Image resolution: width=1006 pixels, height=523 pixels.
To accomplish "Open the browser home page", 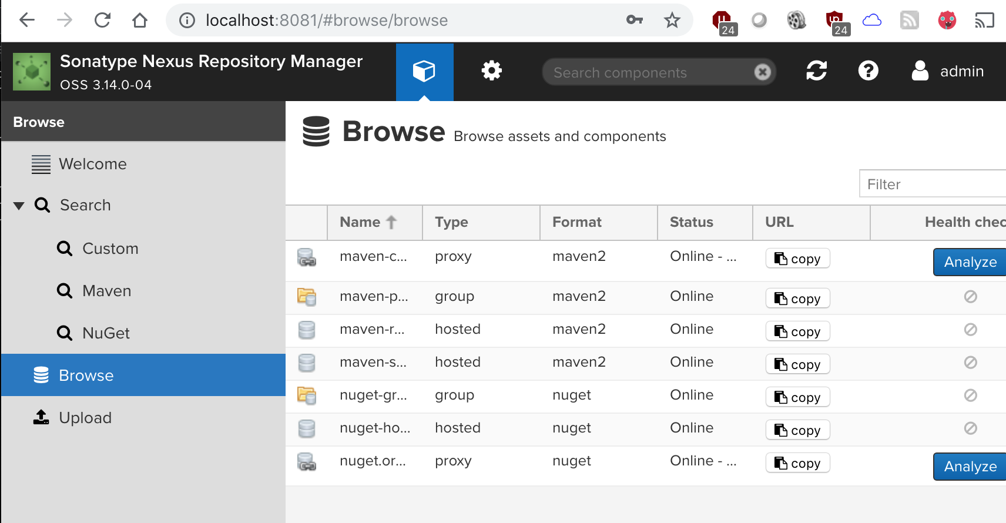I will pyautogui.click(x=140, y=21).
